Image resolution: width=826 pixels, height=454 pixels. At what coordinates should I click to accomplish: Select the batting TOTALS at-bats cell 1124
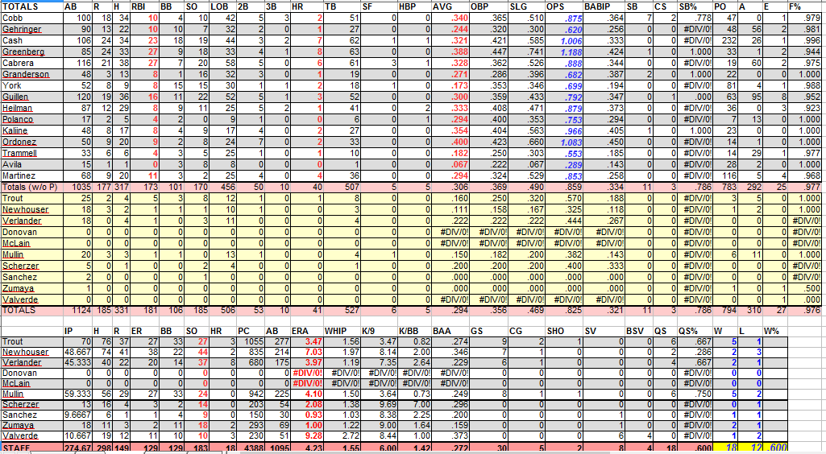(77, 311)
